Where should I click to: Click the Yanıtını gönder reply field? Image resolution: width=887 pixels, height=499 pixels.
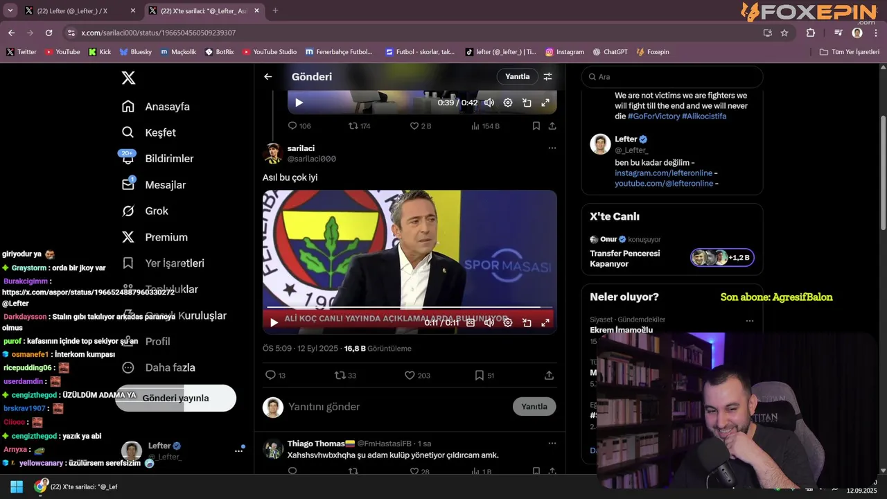396,407
